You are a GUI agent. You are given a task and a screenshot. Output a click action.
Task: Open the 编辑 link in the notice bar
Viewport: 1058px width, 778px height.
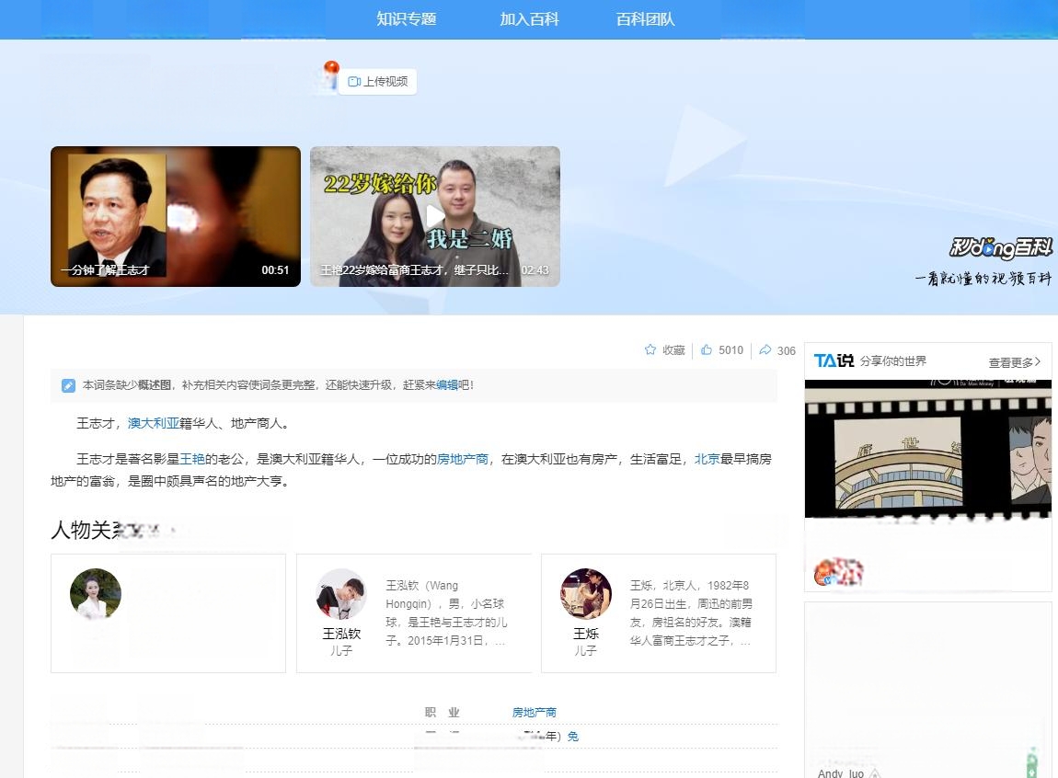pos(447,385)
